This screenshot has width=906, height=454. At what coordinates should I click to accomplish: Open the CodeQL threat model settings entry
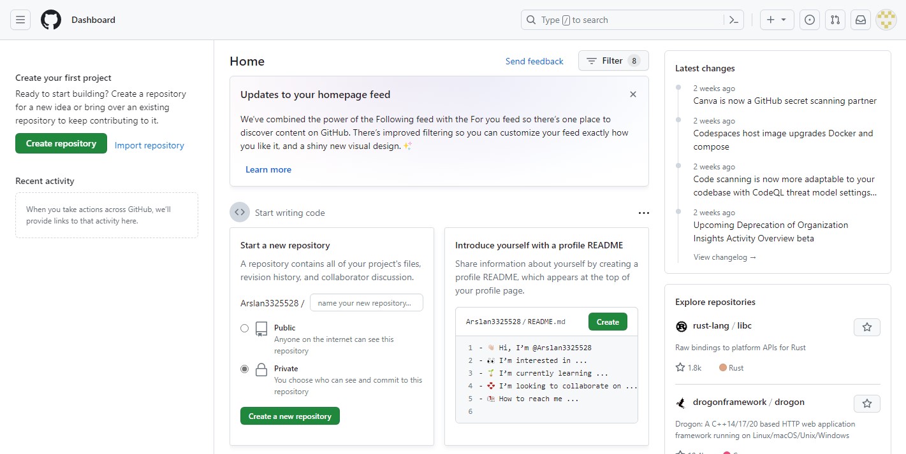pyautogui.click(x=785, y=186)
